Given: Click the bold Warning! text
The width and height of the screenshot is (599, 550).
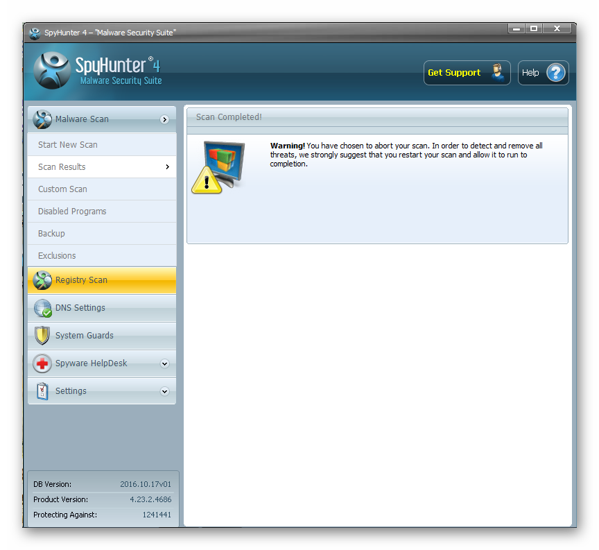Looking at the screenshot, I should tap(287, 146).
